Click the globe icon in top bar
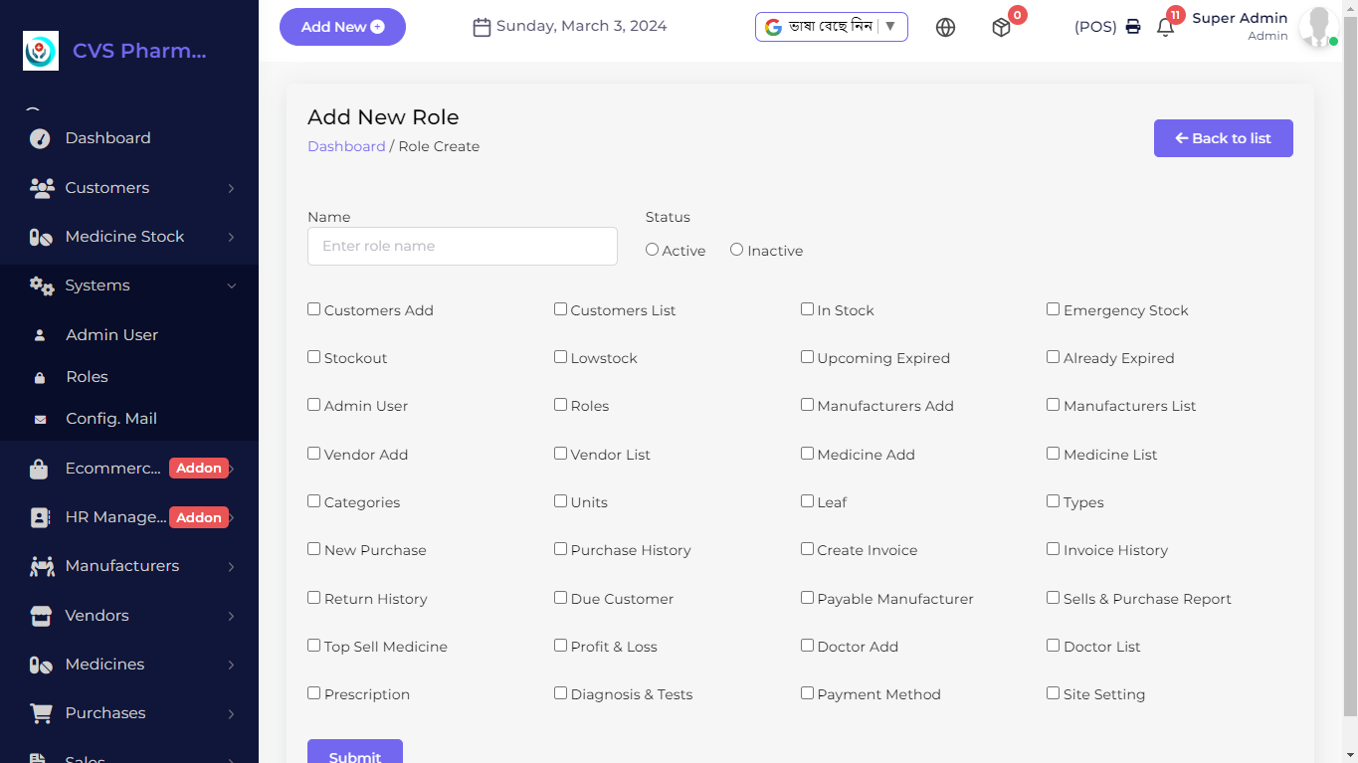This screenshot has width=1358, height=763. tap(945, 28)
